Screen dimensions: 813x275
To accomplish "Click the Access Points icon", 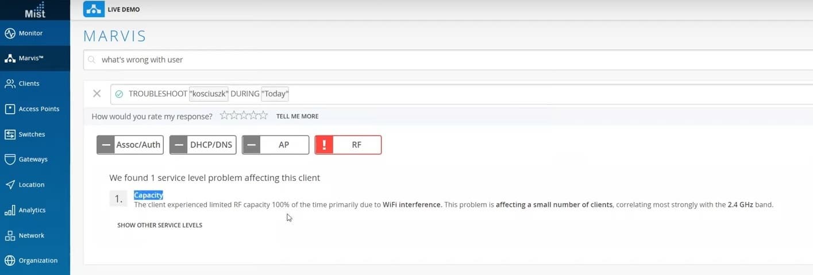I will 10,109.
